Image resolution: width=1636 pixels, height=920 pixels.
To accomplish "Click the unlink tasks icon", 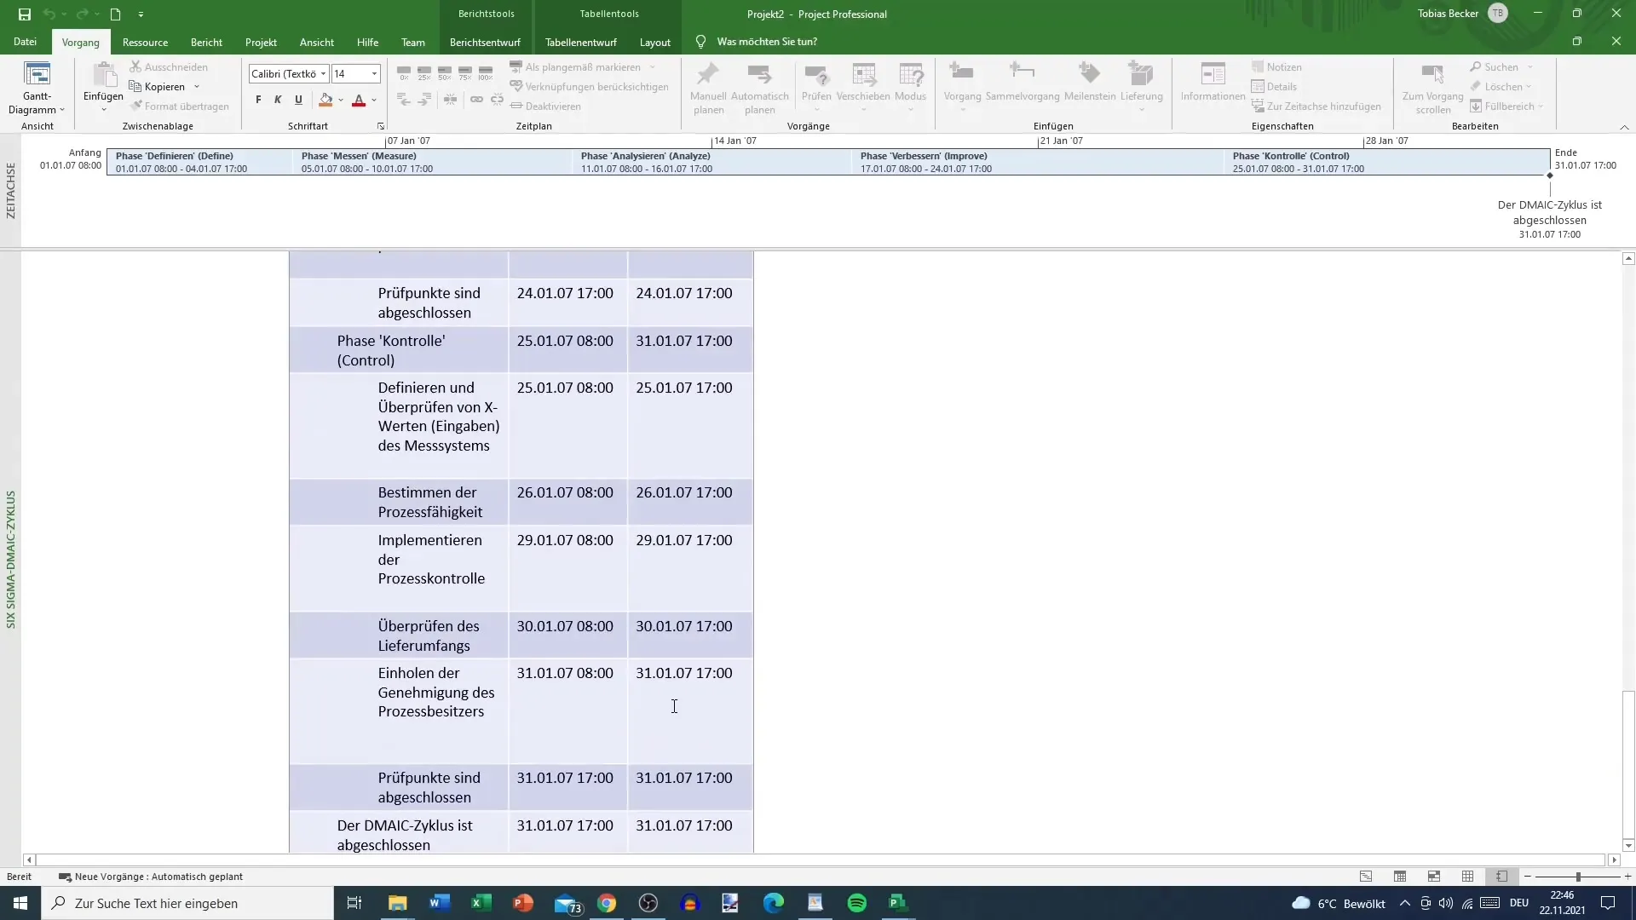I will pos(497,100).
